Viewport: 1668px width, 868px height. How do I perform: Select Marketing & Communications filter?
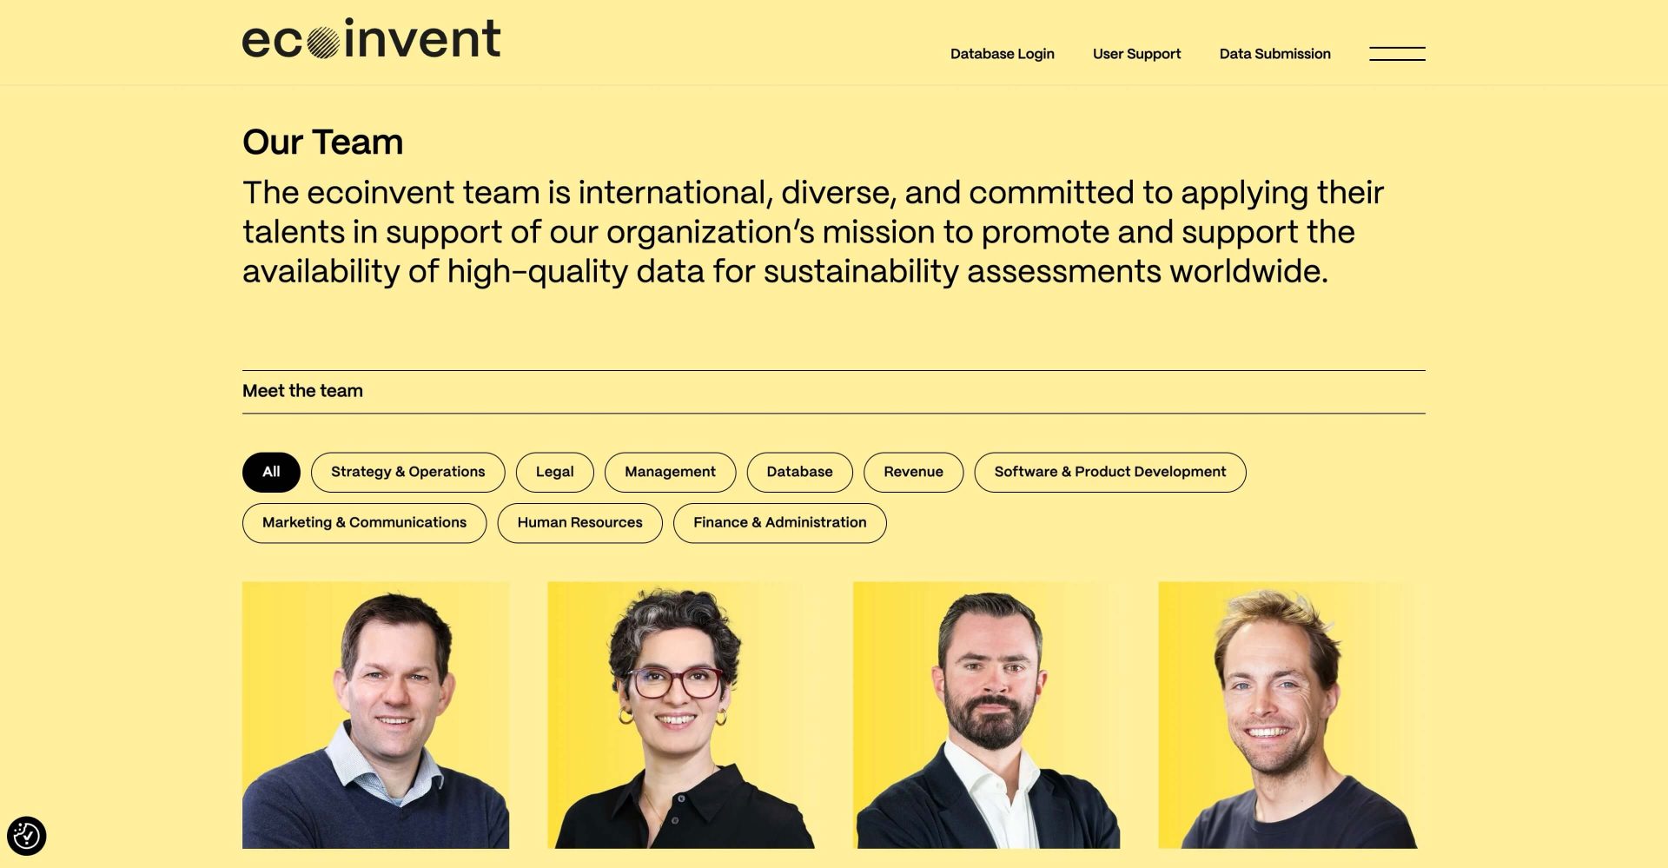pyautogui.click(x=364, y=522)
